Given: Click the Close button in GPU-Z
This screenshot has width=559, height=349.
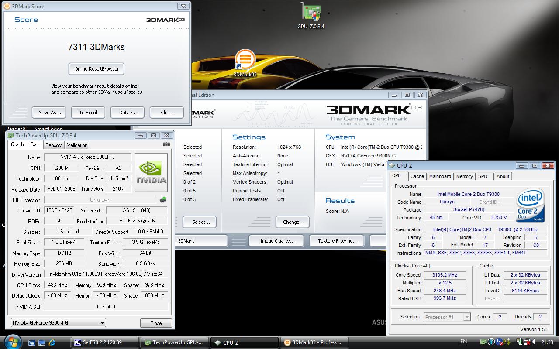Looking at the screenshot, I should 156,323.
